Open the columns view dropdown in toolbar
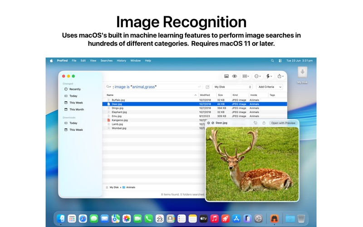The height and width of the screenshot is (227, 363). click(x=245, y=76)
